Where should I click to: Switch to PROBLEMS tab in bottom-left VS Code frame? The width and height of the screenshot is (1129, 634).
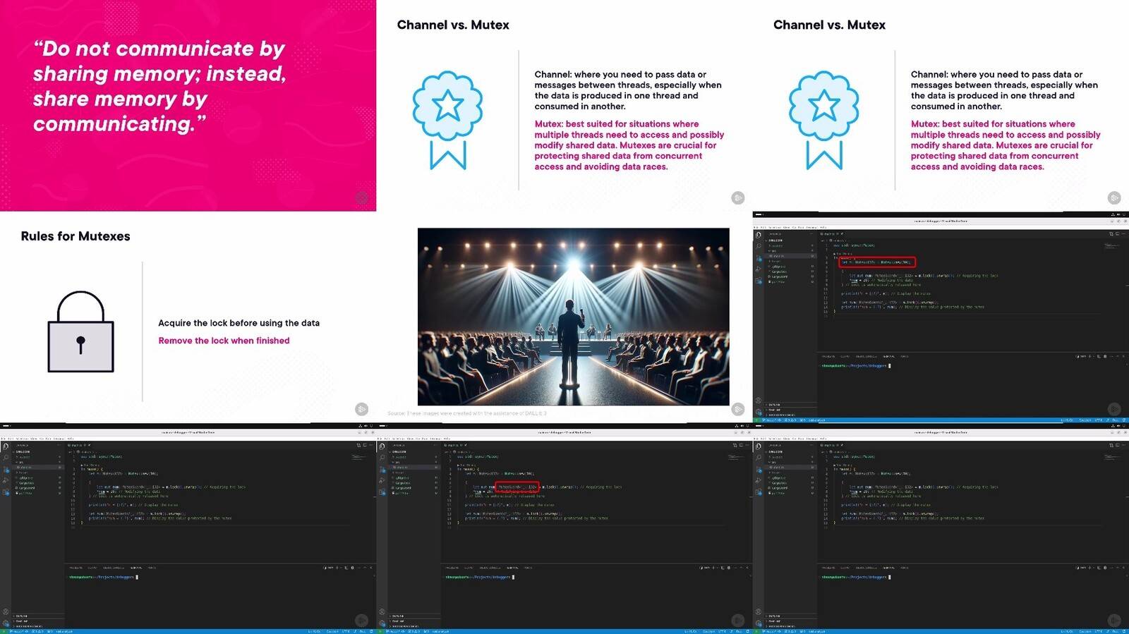point(76,568)
